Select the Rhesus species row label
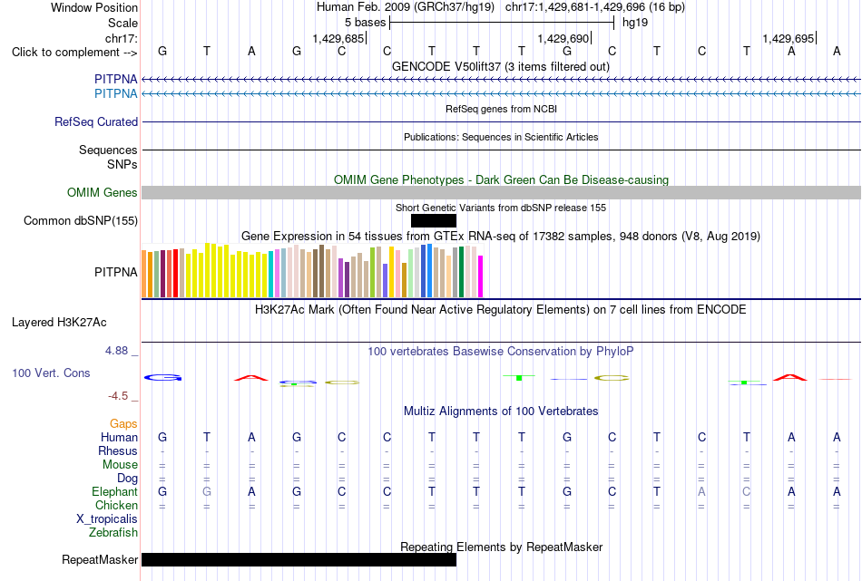The width and height of the screenshot is (862, 581). [118, 450]
